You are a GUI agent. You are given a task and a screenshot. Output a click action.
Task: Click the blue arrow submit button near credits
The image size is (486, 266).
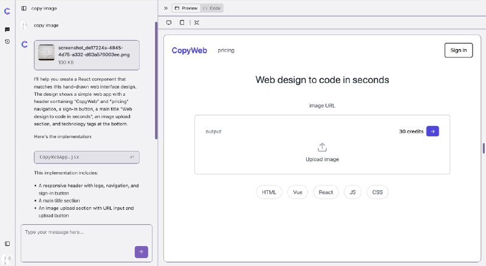433,131
